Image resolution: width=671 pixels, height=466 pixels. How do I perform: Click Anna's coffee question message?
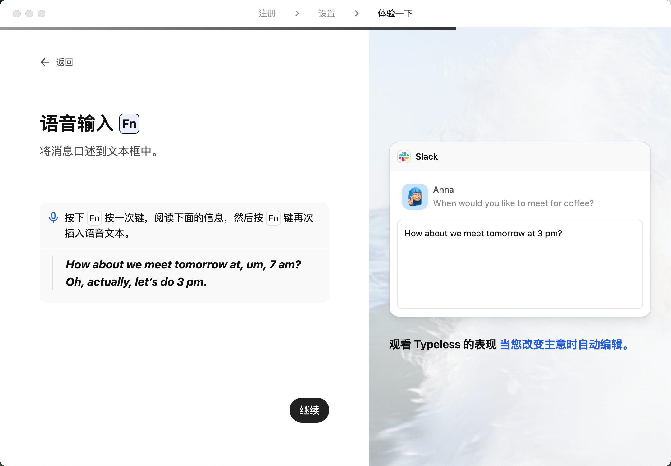(513, 203)
